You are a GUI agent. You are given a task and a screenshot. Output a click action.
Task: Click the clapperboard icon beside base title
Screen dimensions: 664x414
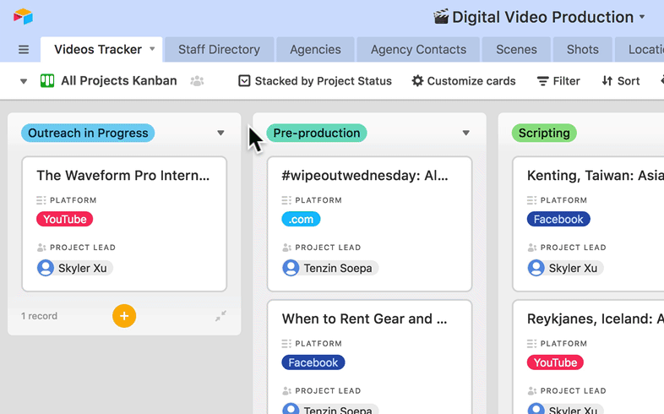[x=441, y=17]
